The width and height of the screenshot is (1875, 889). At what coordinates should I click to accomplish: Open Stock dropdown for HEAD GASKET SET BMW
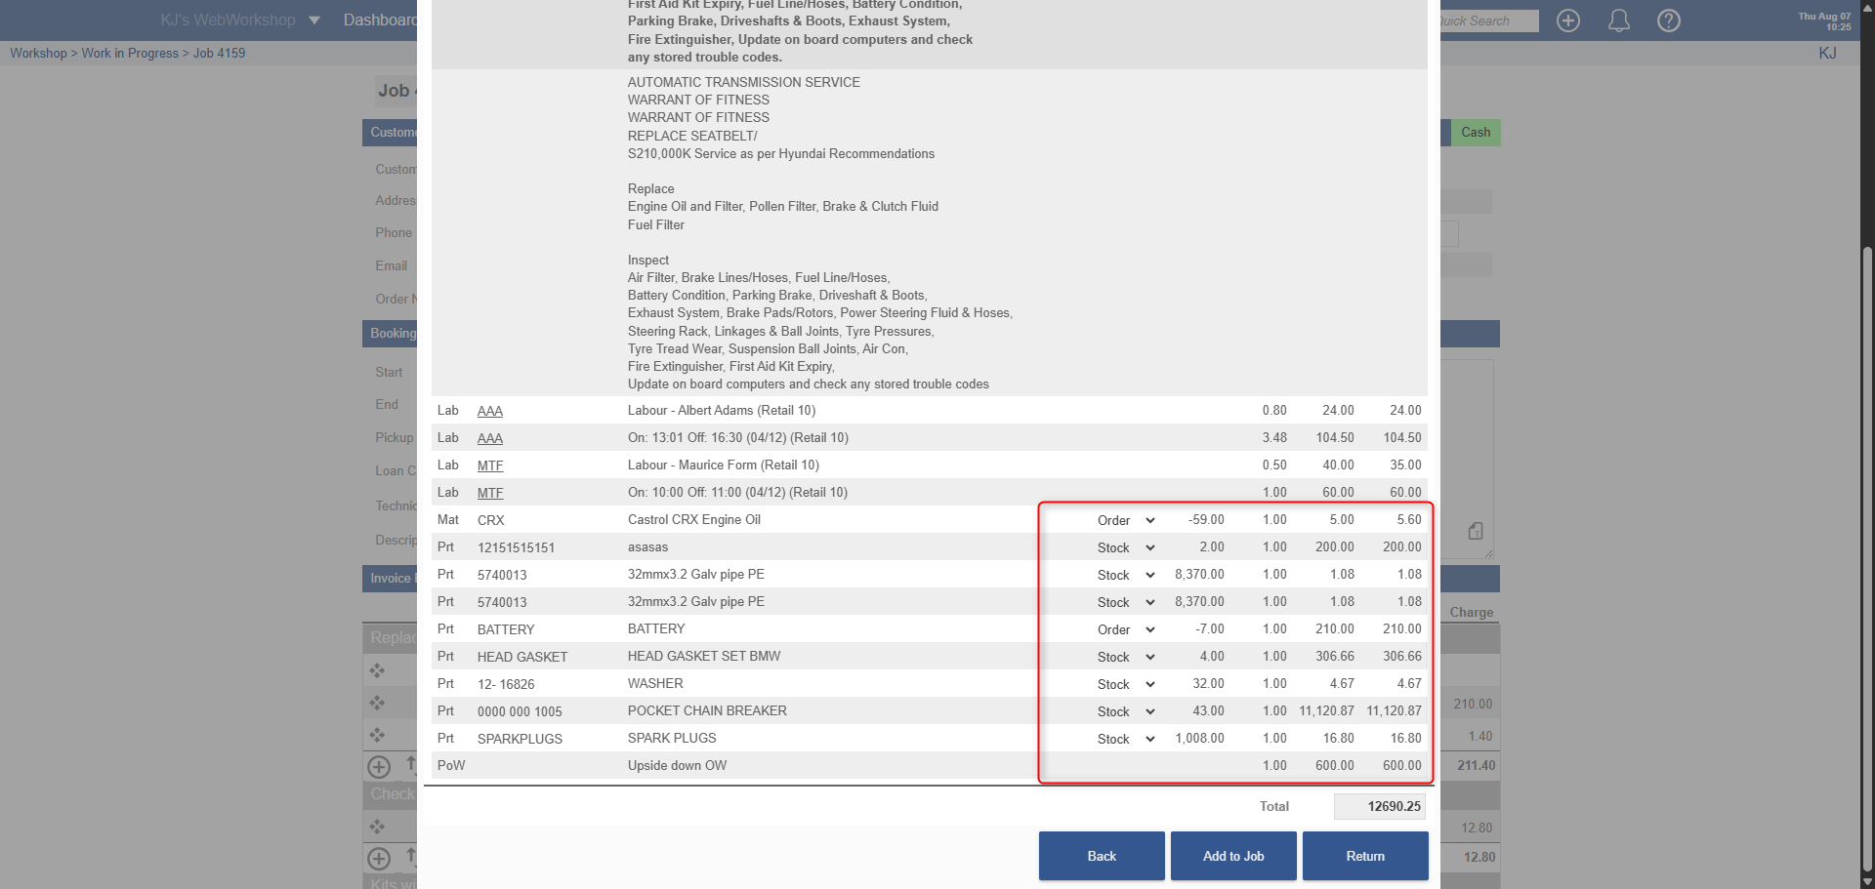1126,657
